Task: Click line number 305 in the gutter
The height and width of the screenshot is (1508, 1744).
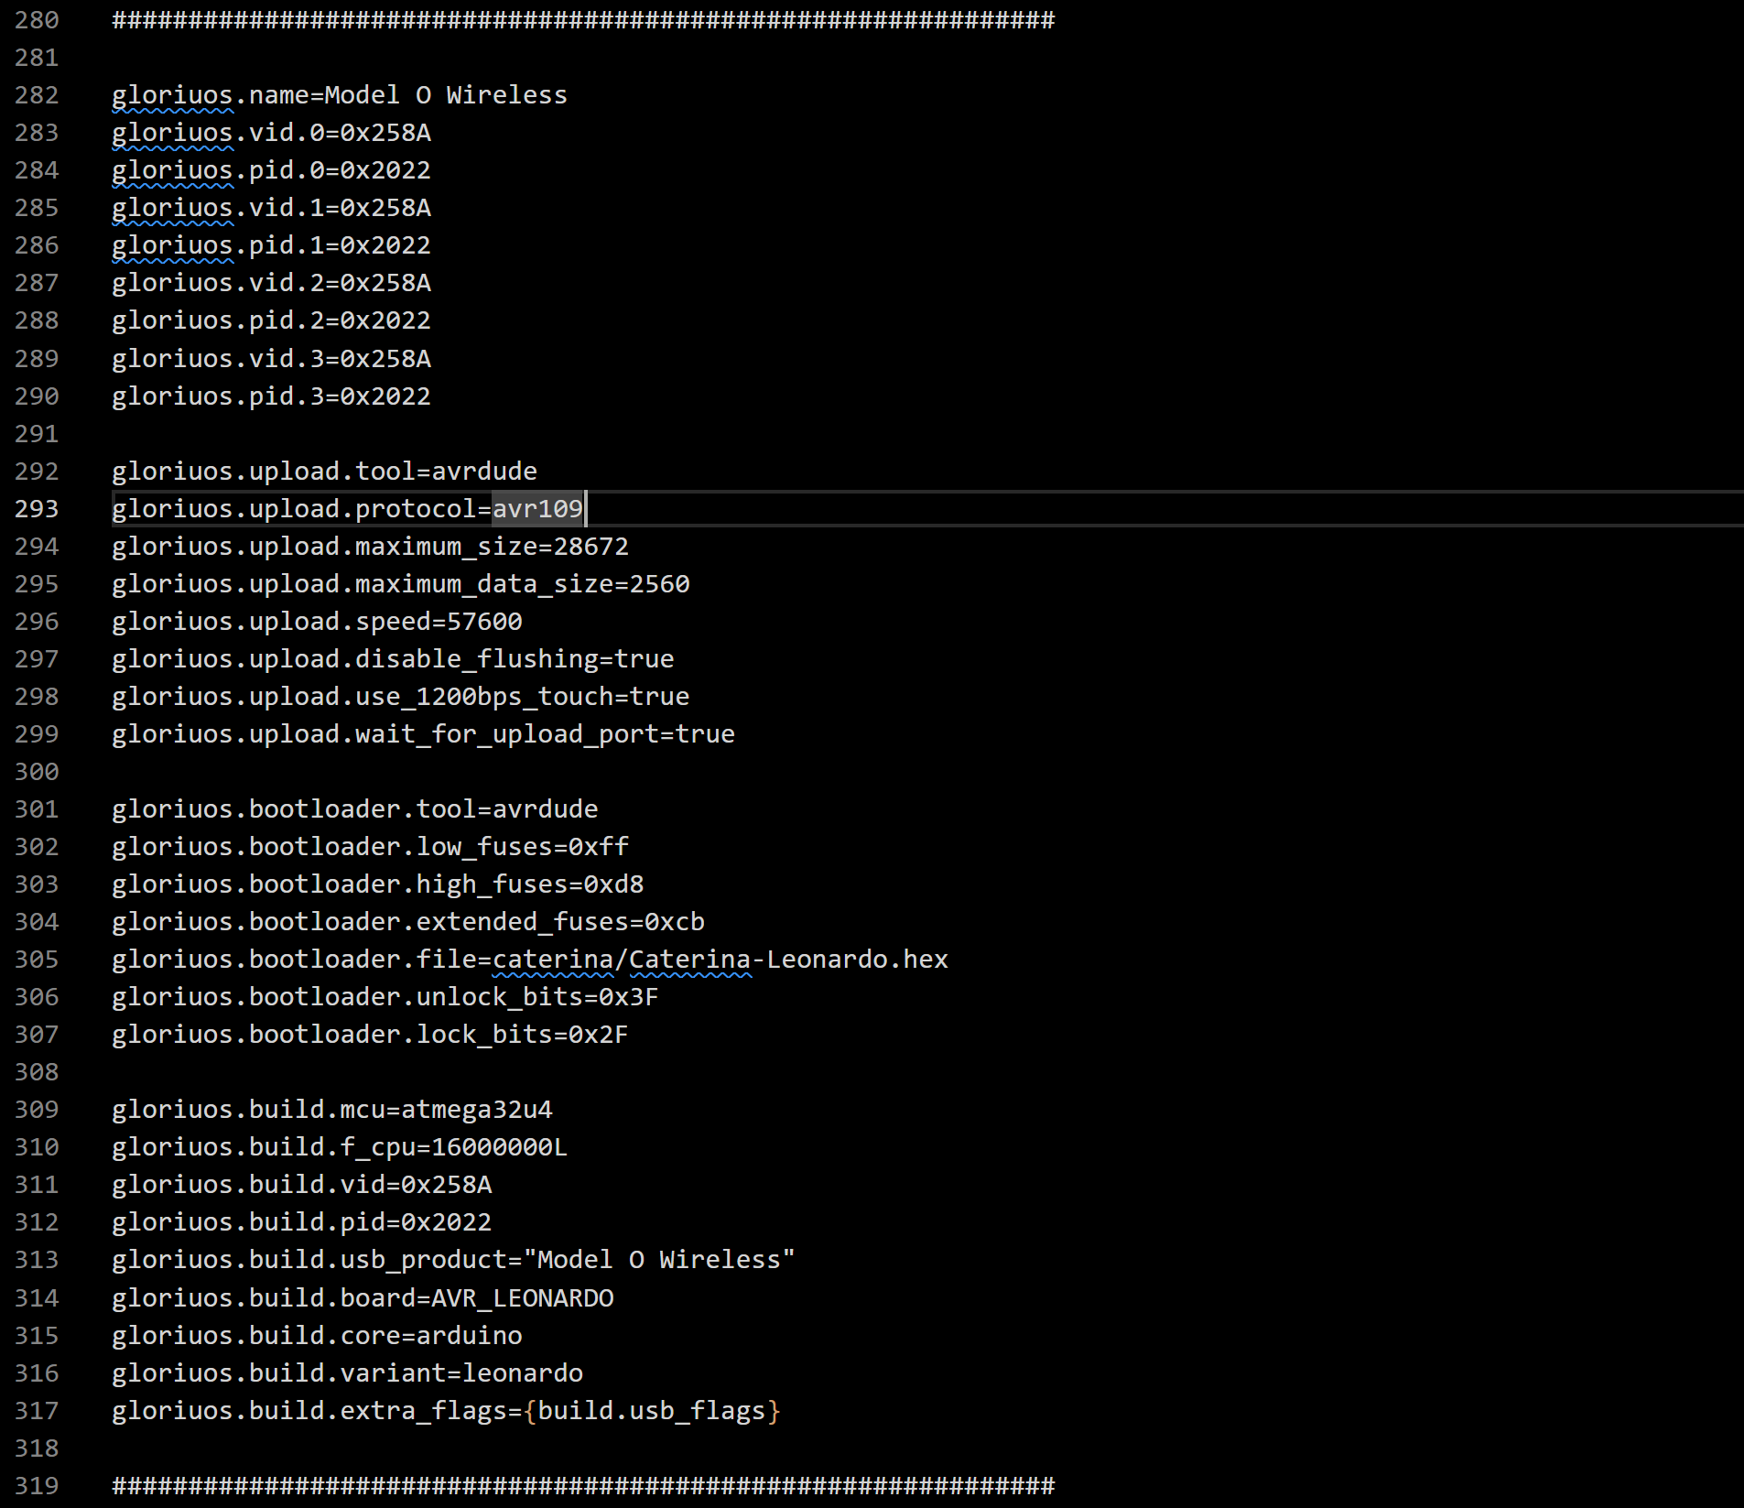Action: (x=37, y=960)
